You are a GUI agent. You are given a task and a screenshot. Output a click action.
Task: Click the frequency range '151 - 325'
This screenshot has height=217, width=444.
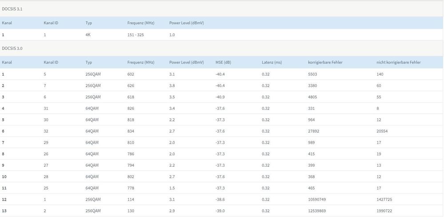[136, 35]
